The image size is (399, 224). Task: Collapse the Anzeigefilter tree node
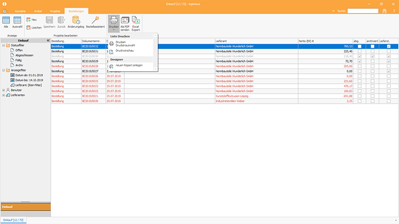3,70
